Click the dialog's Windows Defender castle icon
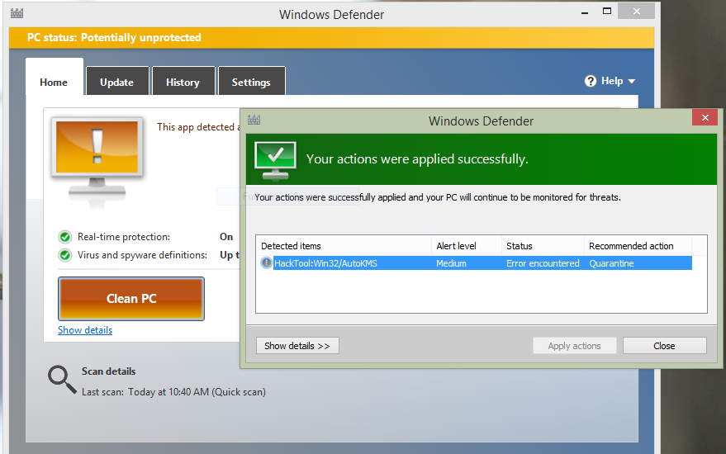Screen dimensions: 726x454 (x=254, y=120)
